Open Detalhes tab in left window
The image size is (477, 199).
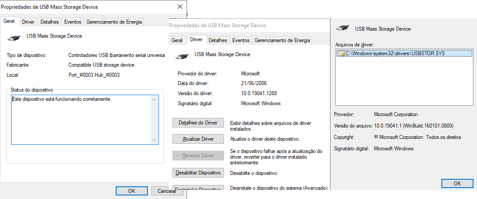(x=50, y=22)
